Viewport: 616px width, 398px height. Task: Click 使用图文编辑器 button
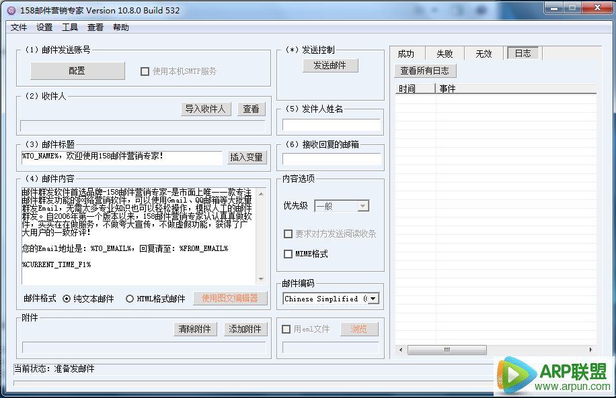click(x=230, y=299)
